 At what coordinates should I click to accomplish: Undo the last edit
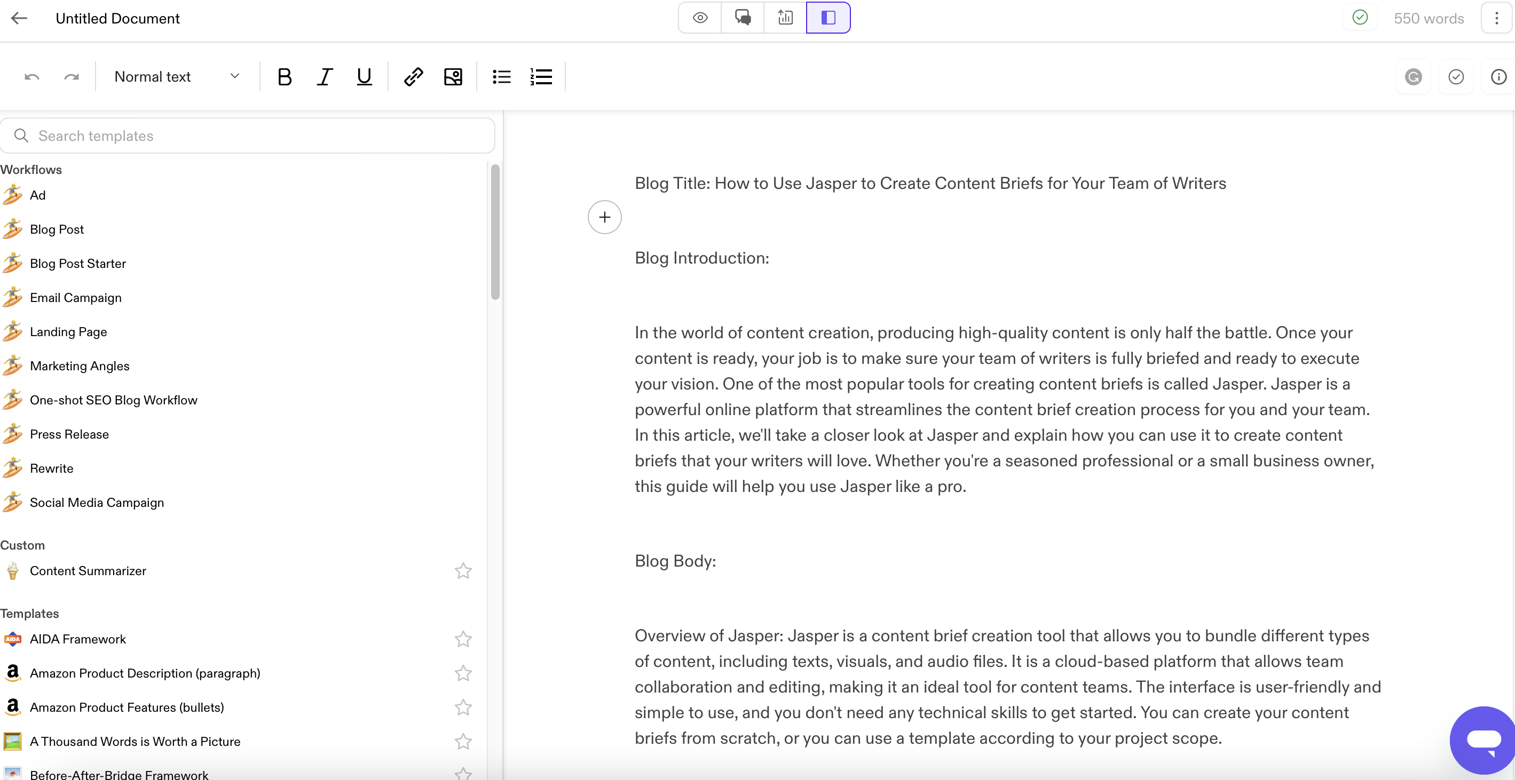[31, 77]
